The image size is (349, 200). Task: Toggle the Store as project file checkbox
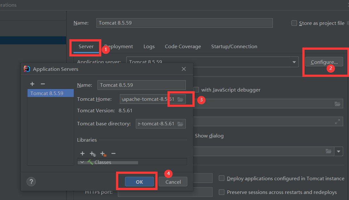294,23
